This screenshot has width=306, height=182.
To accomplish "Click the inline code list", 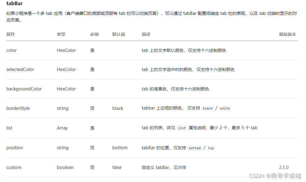I will click(x=182, y=128).
